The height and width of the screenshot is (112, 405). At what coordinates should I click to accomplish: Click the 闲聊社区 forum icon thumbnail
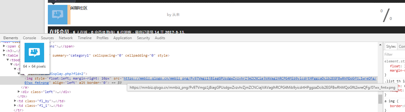pos(58,14)
